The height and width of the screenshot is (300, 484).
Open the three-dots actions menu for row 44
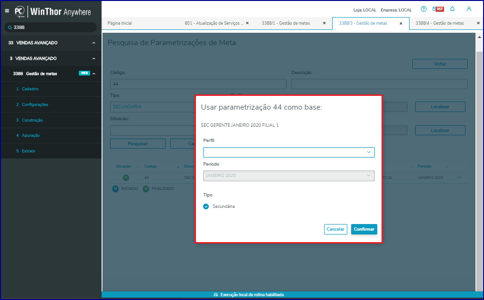(x=459, y=178)
